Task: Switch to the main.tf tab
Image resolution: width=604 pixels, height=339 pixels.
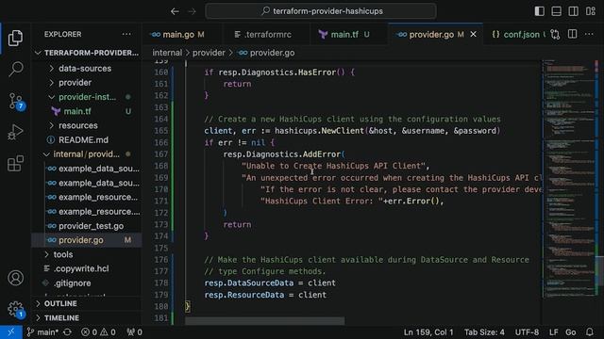Action: tap(348, 34)
